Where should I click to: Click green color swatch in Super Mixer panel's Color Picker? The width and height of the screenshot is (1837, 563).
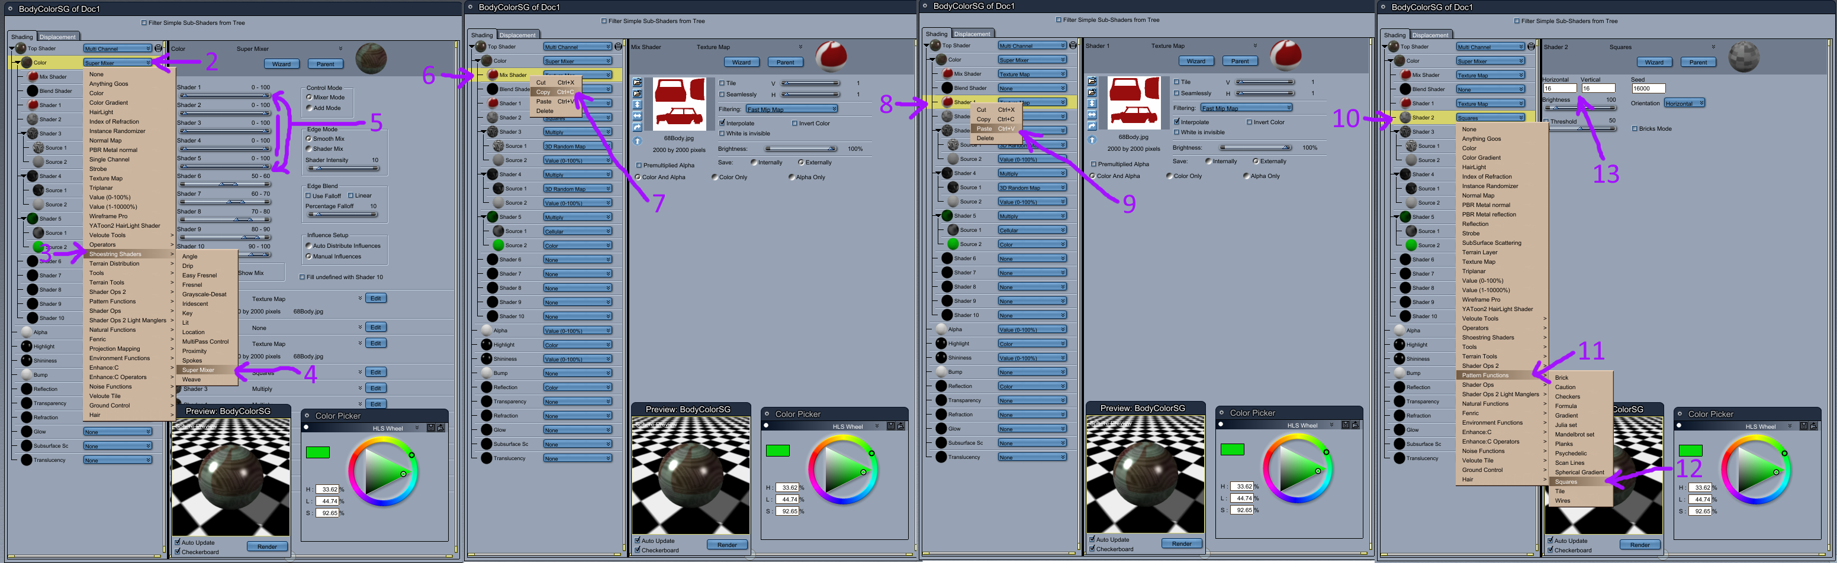(x=317, y=452)
